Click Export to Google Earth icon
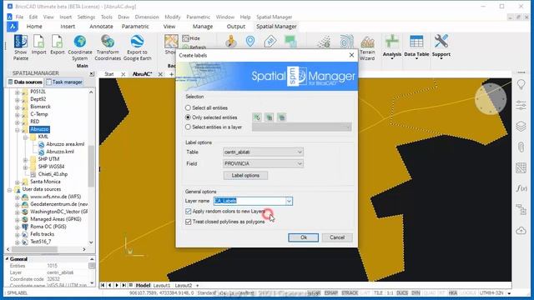 137,47
